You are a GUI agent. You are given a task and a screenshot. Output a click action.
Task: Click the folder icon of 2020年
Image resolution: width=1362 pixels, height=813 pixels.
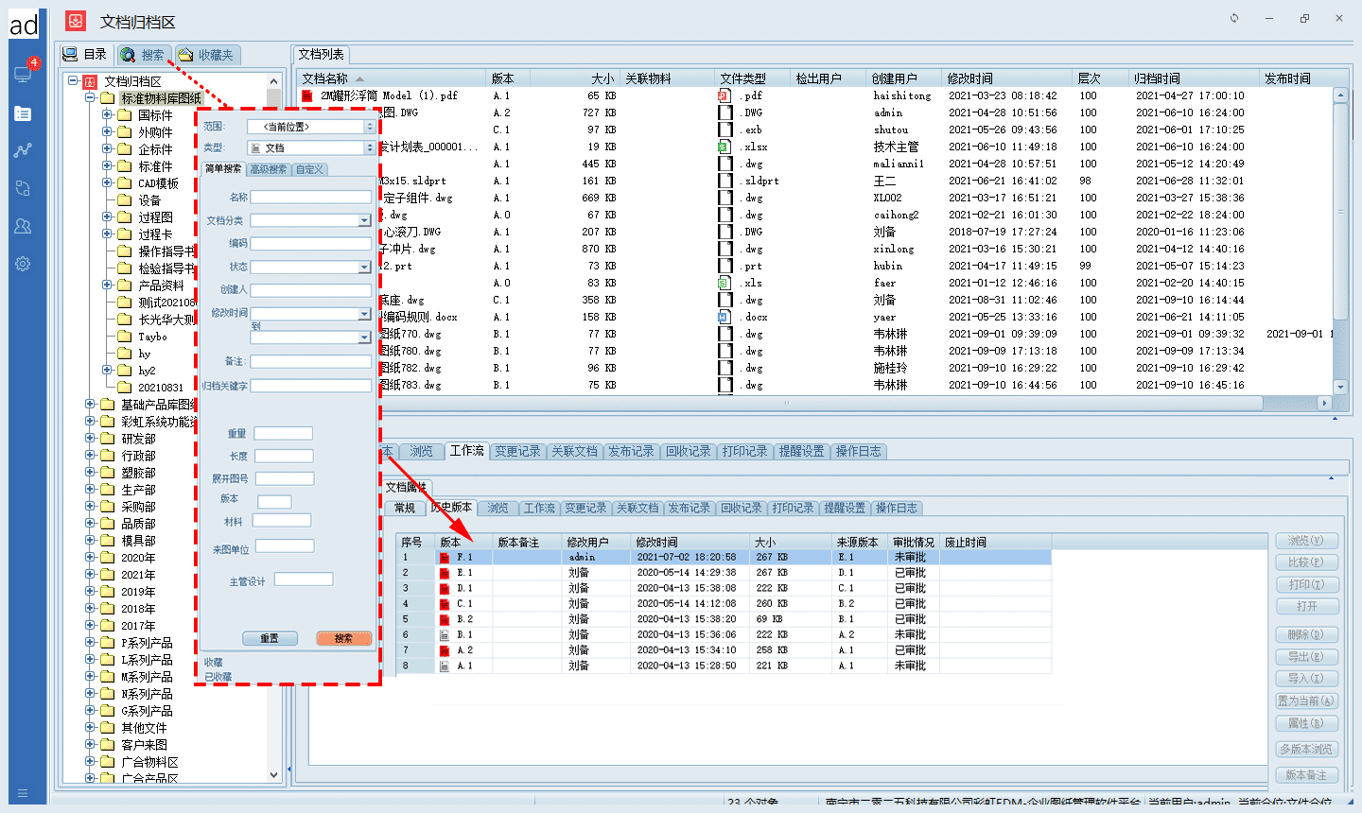click(x=107, y=558)
